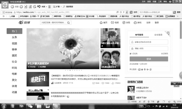Focus the password (请输入密码) input field
Image resolution: width=182 pixels, height=109 pixels.
pos(149,49)
